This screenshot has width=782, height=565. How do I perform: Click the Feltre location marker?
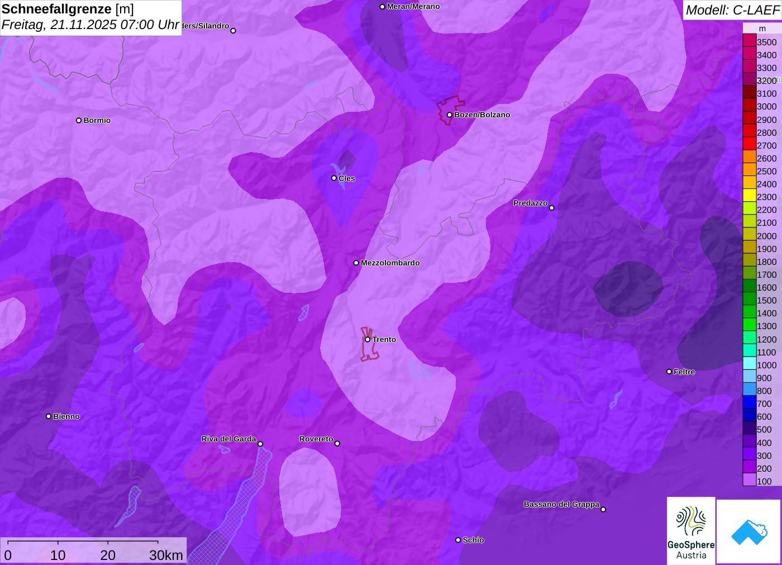point(669,372)
